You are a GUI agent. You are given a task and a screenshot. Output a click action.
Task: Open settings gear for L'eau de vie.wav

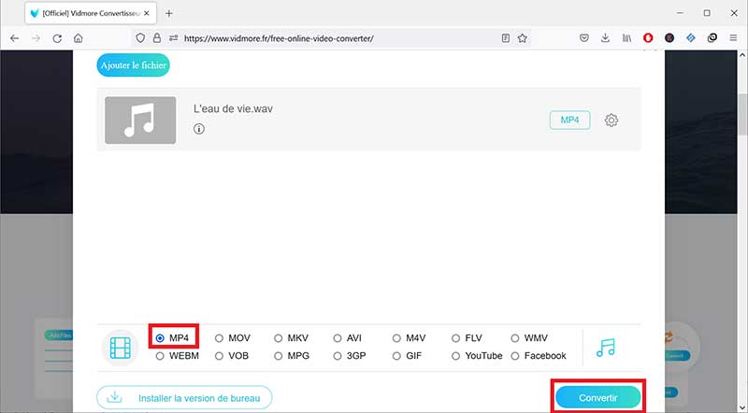click(x=611, y=121)
